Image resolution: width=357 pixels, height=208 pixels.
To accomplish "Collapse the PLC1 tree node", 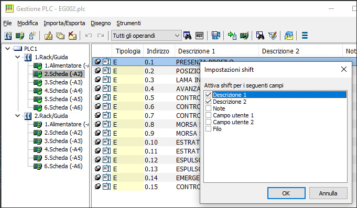I will pos(8,49).
